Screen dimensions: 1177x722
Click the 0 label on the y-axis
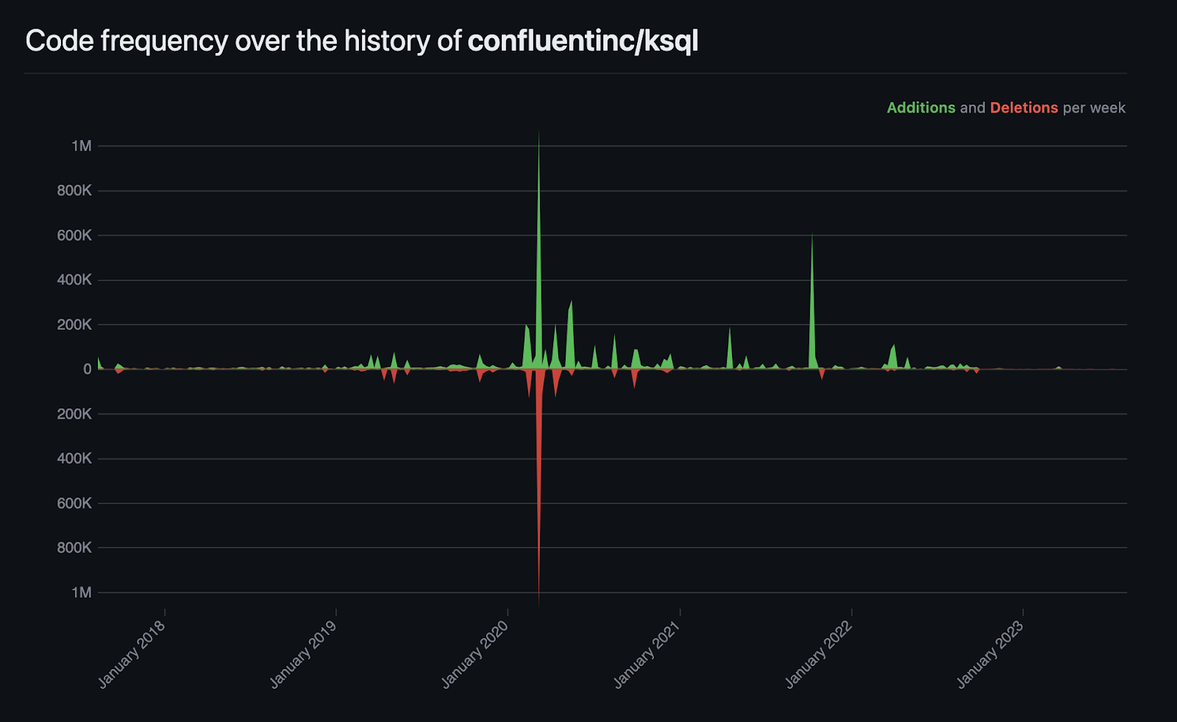pos(87,369)
